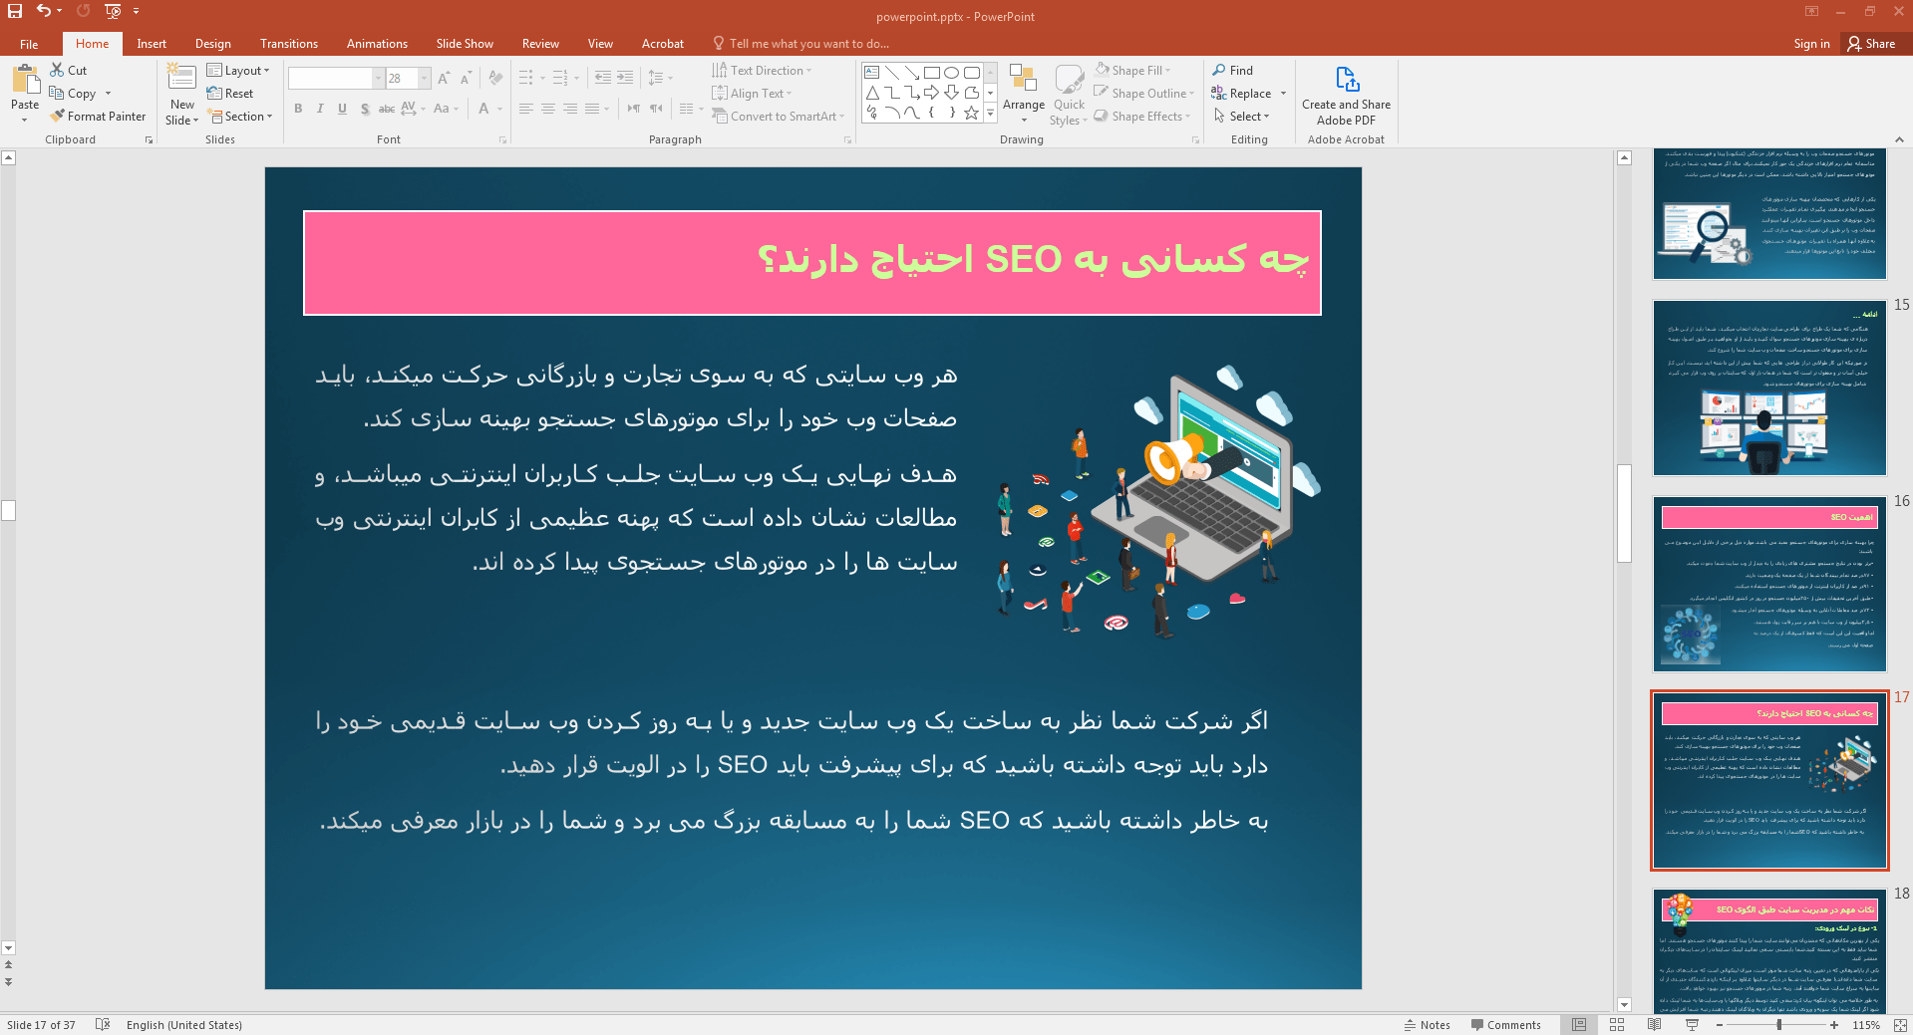Open the Shape Effects dropdown
1913x1035 pixels.
point(1142,116)
